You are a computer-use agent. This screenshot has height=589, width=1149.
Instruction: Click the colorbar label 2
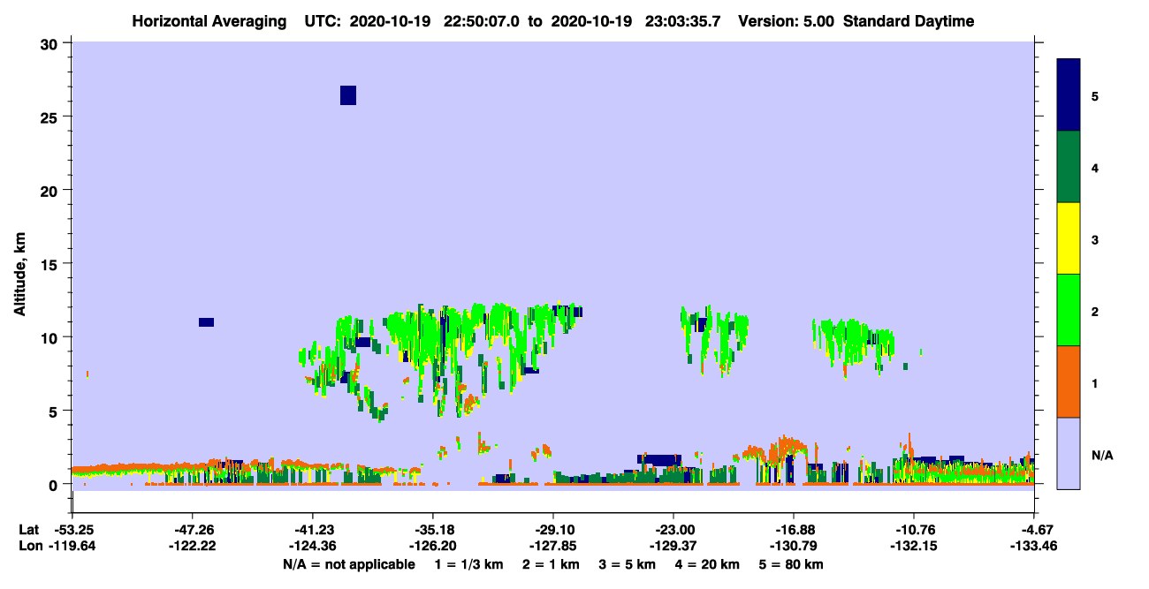coord(1095,311)
